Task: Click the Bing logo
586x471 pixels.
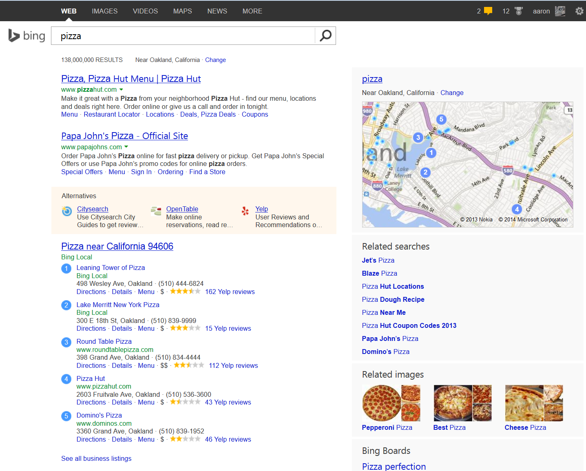Action: tap(27, 36)
